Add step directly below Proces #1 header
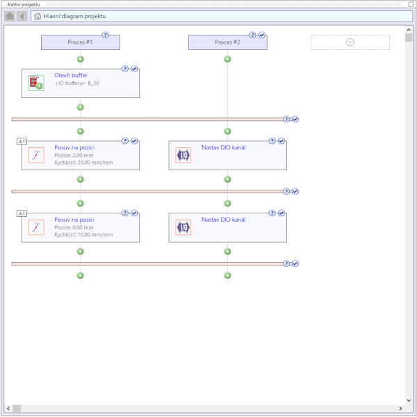The image size is (417, 417). click(x=81, y=59)
